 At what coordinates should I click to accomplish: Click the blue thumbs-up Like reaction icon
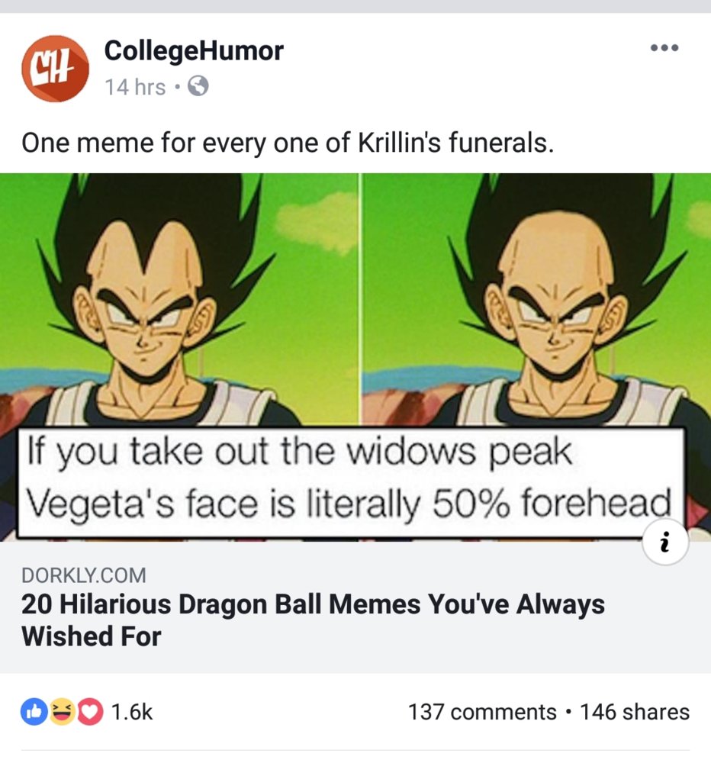[34, 712]
